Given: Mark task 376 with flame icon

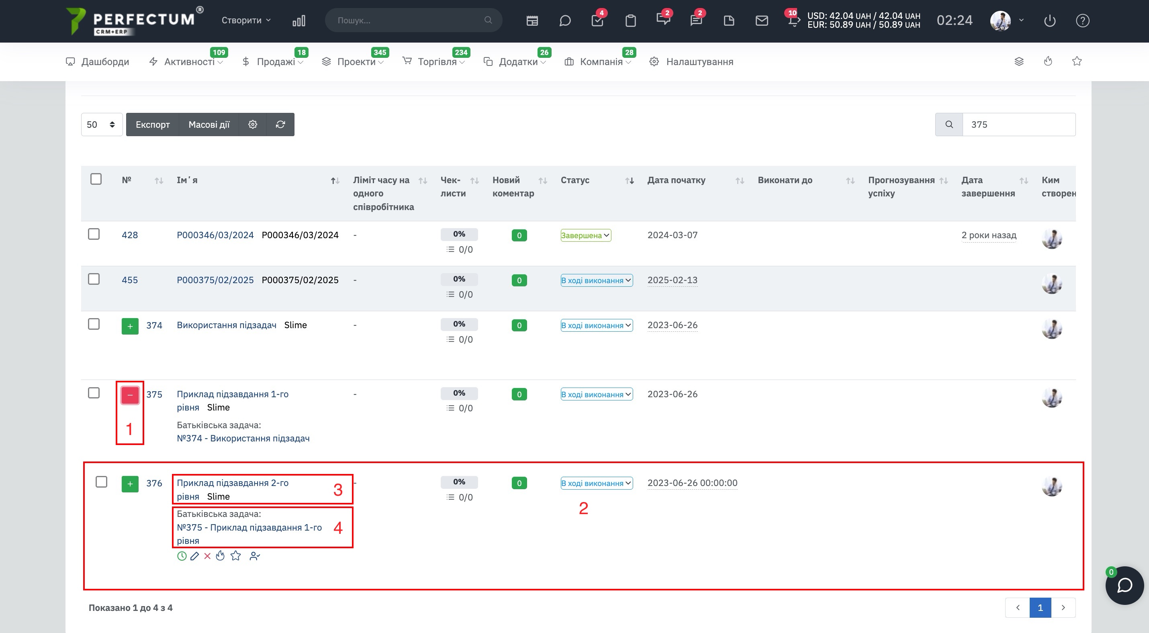Looking at the screenshot, I should point(220,556).
